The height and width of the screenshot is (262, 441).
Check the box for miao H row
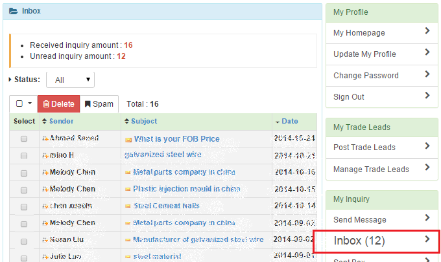coord(24,156)
